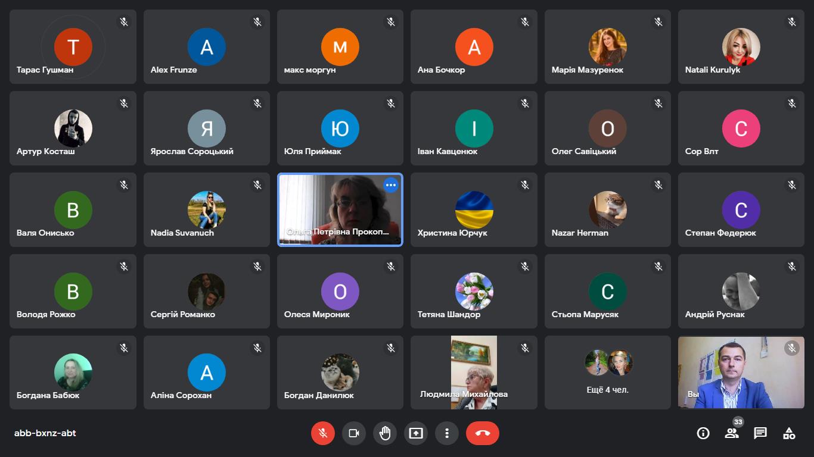Open meeting details info icon

pos(703,433)
